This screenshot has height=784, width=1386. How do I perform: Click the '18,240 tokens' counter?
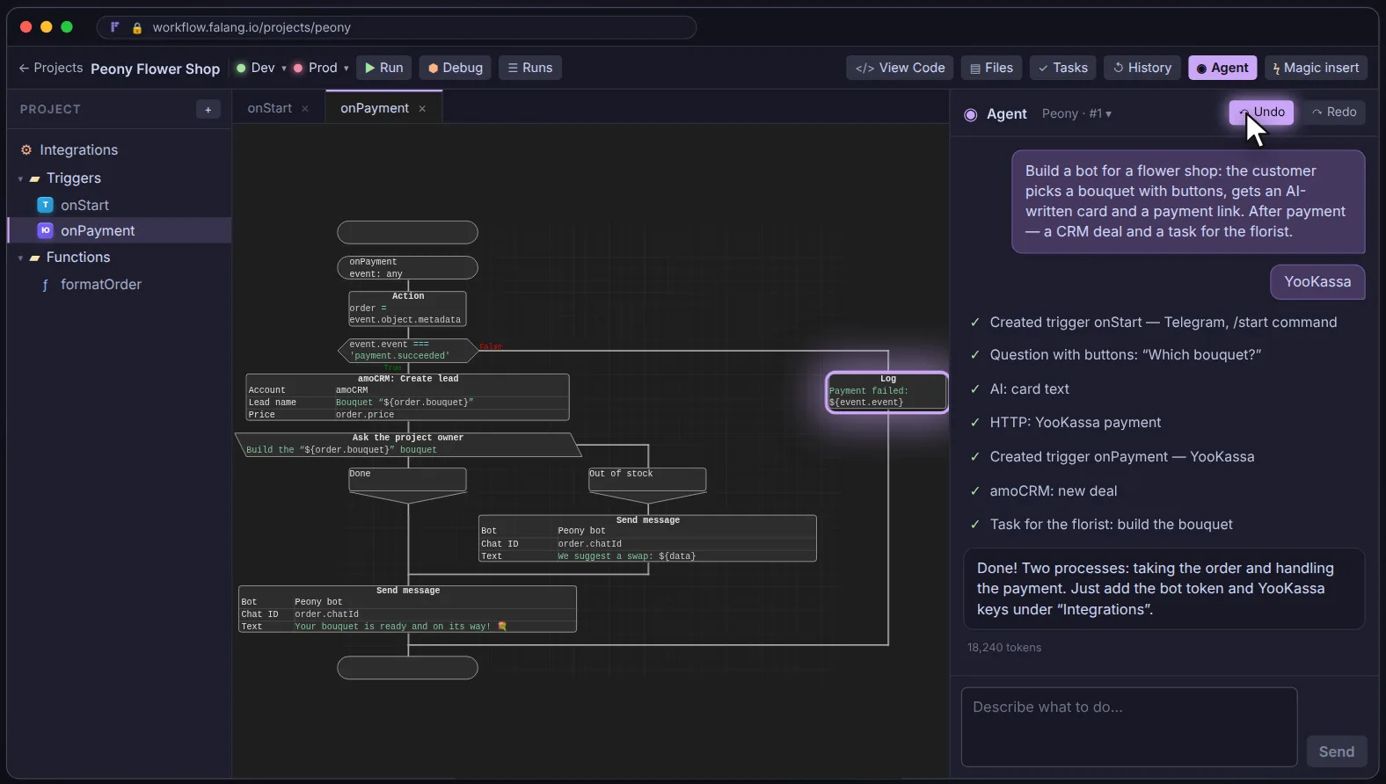[1004, 648]
